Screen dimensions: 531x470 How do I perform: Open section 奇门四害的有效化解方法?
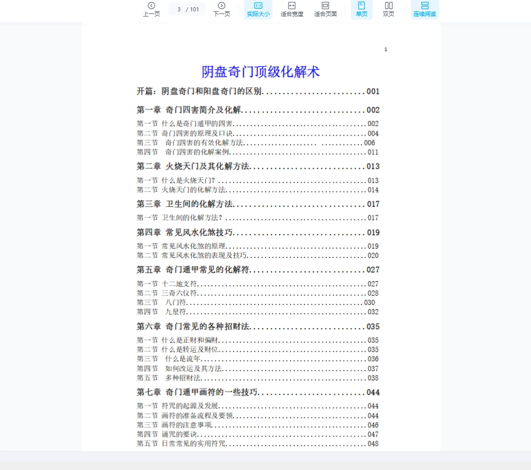(x=255, y=143)
